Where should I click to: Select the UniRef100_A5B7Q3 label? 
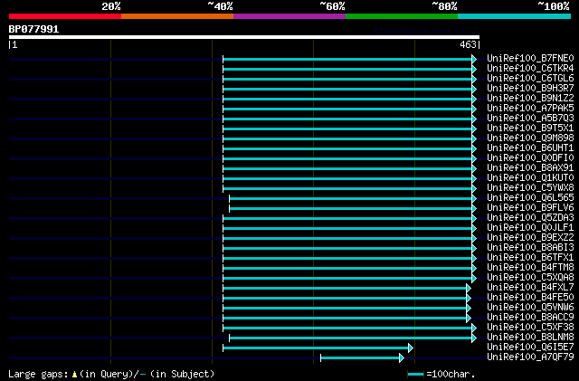(530, 119)
